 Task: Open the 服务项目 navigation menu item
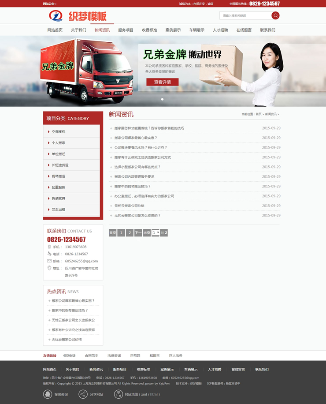tap(126, 30)
